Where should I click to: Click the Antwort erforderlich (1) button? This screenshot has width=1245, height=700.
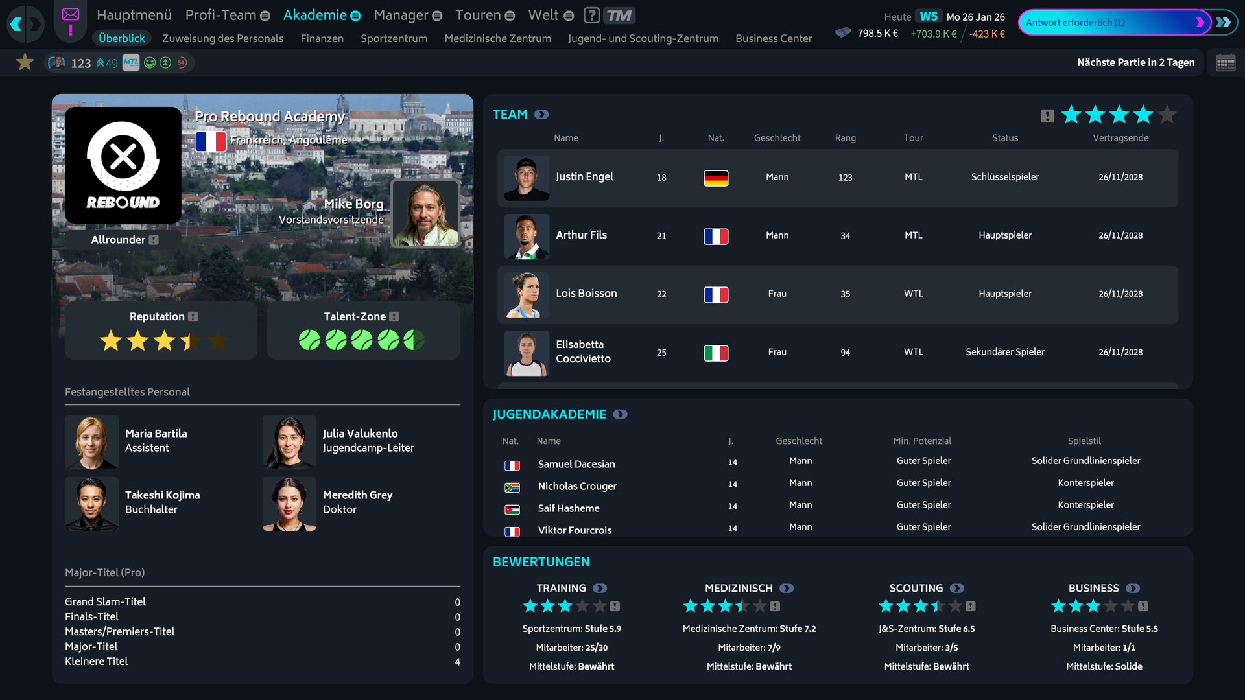point(1114,23)
